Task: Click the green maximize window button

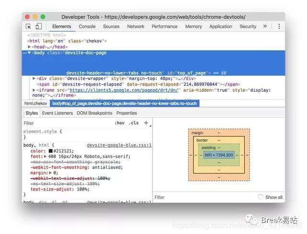Action: pos(43,17)
